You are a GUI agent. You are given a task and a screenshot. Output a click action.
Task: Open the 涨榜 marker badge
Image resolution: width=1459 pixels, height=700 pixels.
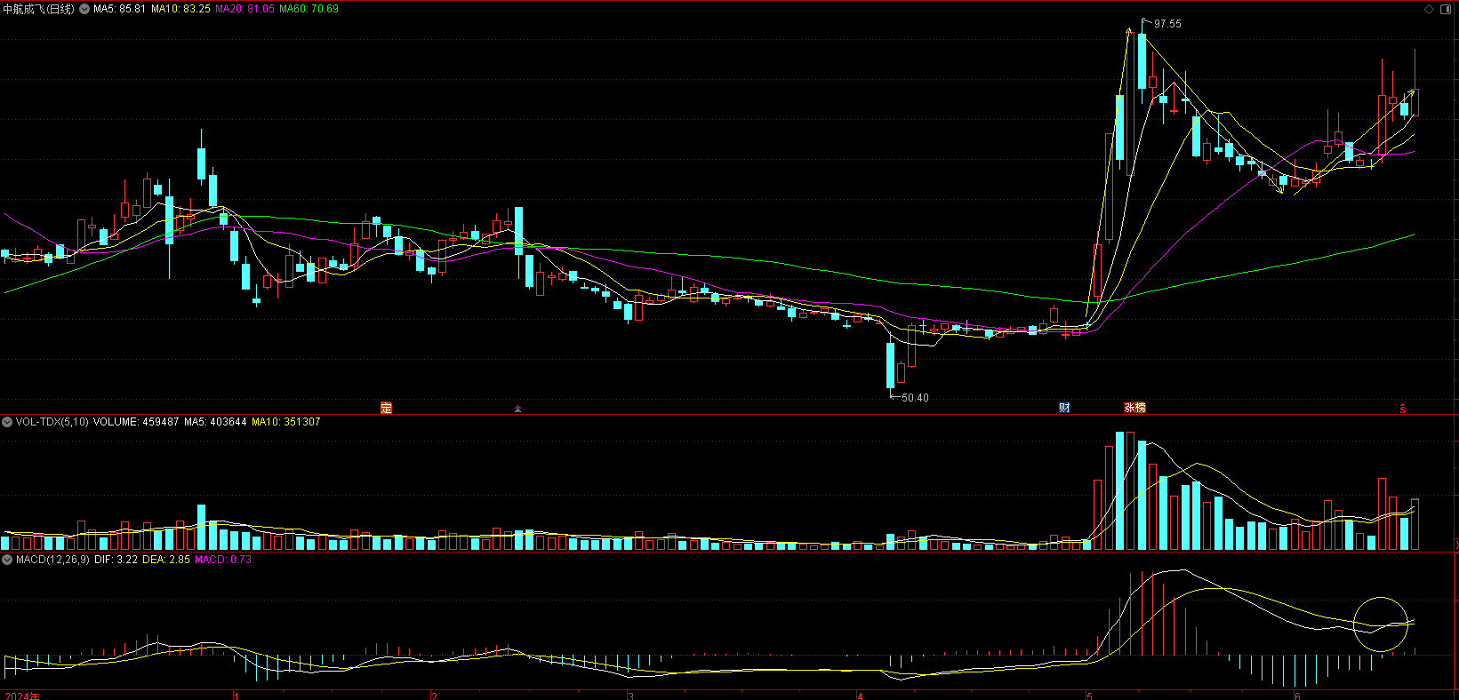[1134, 408]
